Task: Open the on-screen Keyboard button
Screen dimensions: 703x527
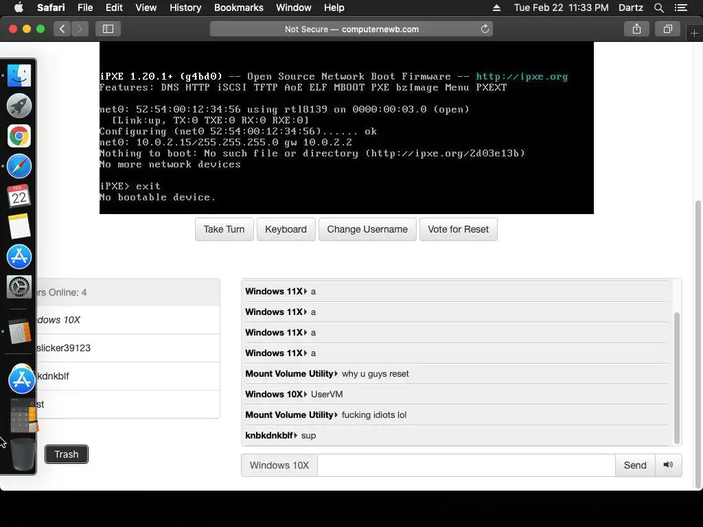Action: (286, 229)
